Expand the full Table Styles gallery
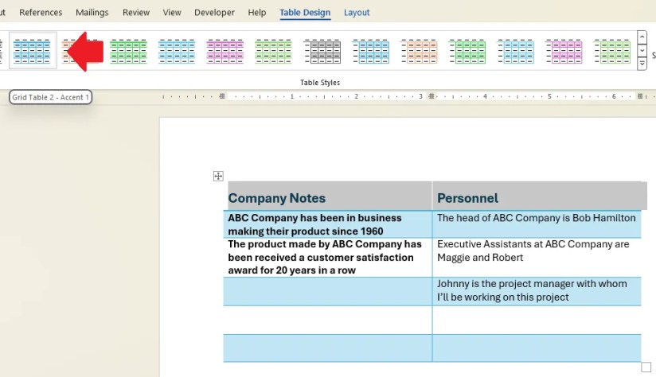This screenshot has height=377, width=656. coord(642,64)
